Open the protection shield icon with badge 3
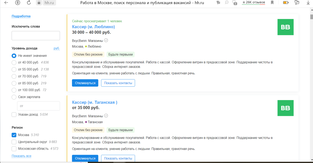 [235, 3]
